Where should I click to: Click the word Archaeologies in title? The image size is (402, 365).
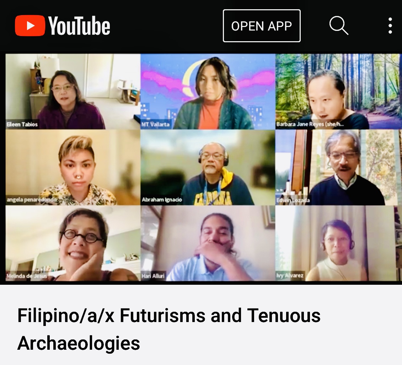tap(79, 343)
